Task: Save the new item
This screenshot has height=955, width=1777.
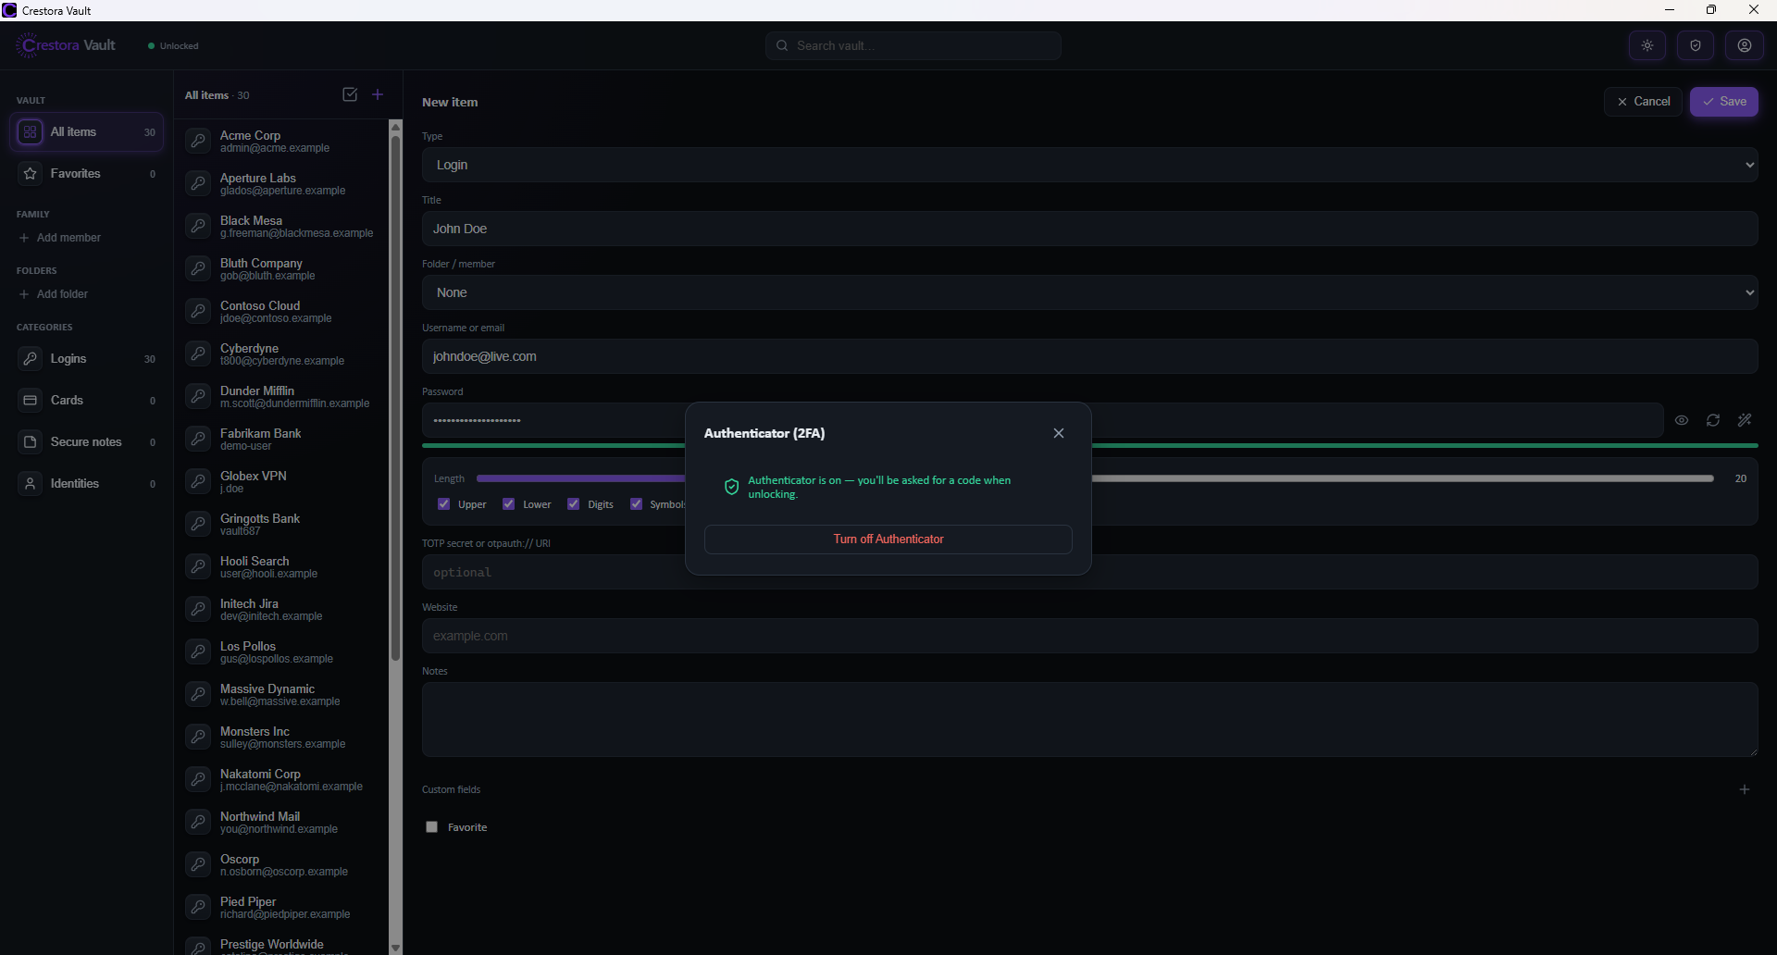Action: (1724, 102)
